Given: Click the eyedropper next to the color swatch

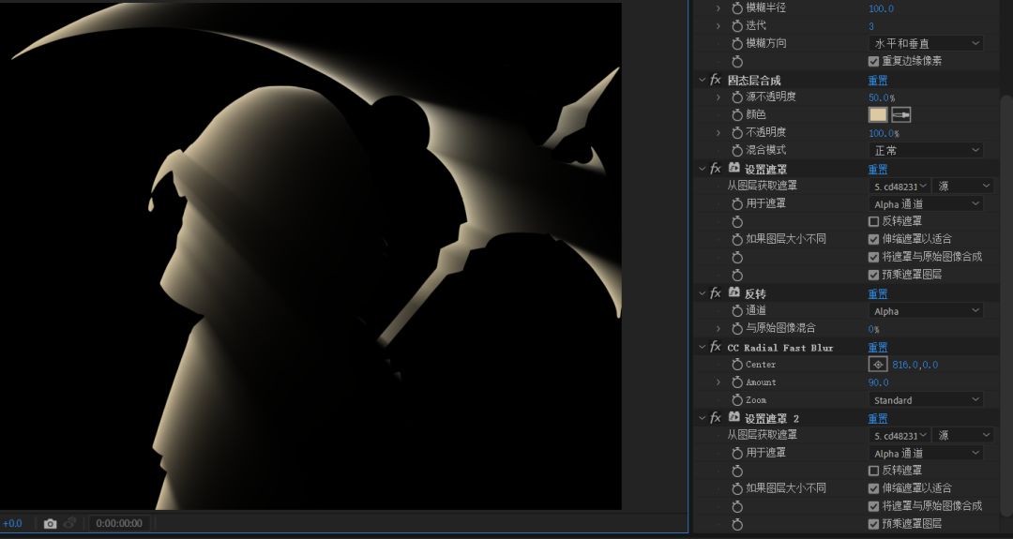Looking at the screenshot, I should pyautogui.click(x=900, y=114).
